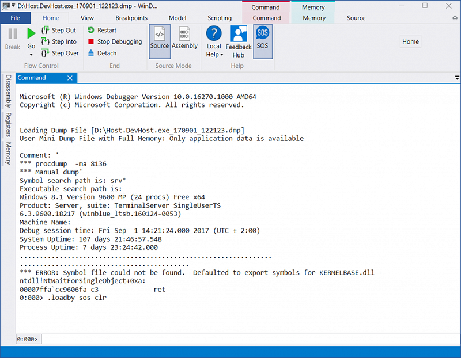Screen dimensions: 461x358
Task: Open the Scripting ribbon tab
Action: [220, 18]
